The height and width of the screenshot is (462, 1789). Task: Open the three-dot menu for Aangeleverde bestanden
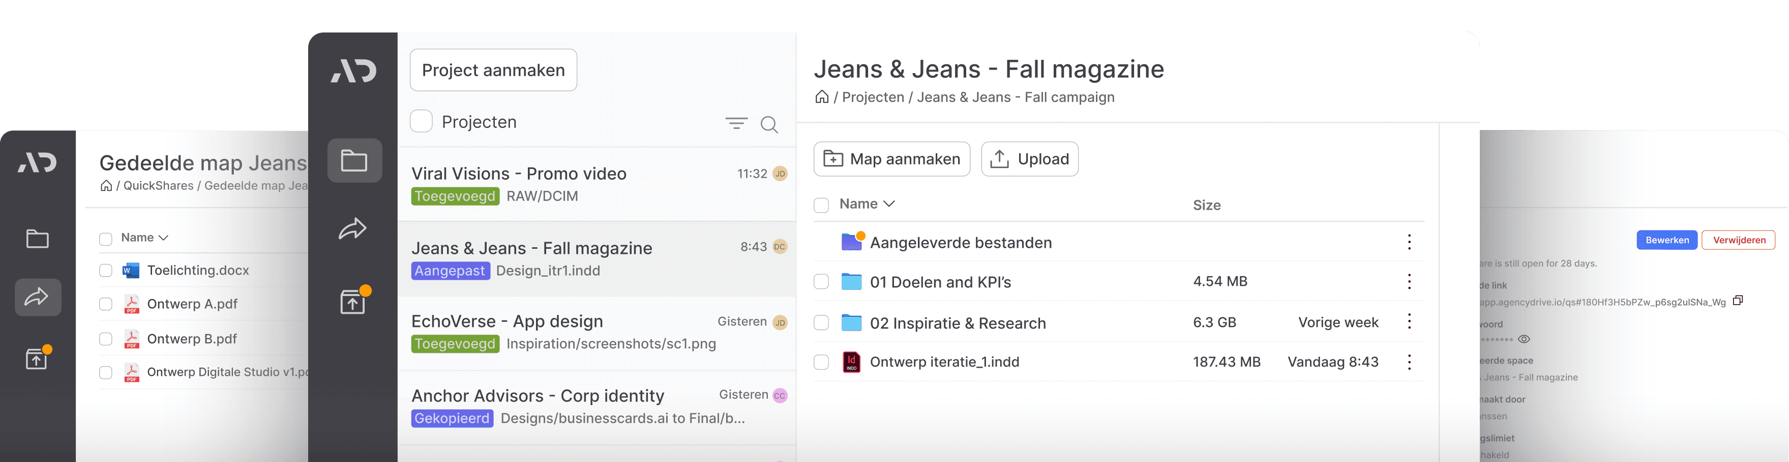pyautogui.click(x=1409, y=241)
